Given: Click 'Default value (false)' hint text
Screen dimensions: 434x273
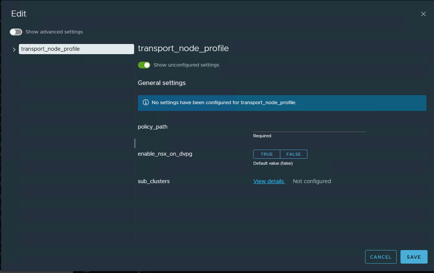Looking at the screenshot, I should [x=273, y=163].
